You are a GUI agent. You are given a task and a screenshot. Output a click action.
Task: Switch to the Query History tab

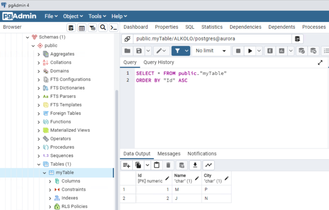coord(159,62)
